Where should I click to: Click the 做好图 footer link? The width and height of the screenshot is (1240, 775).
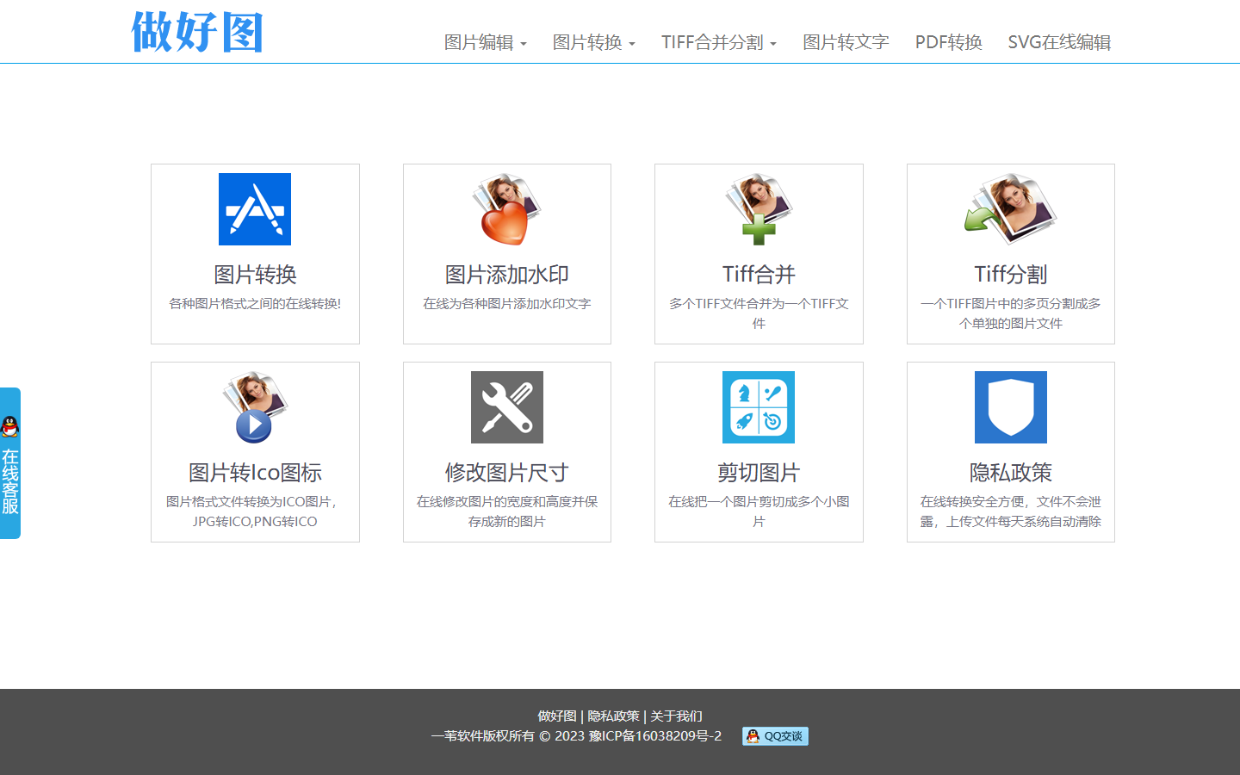pos(557,716)
